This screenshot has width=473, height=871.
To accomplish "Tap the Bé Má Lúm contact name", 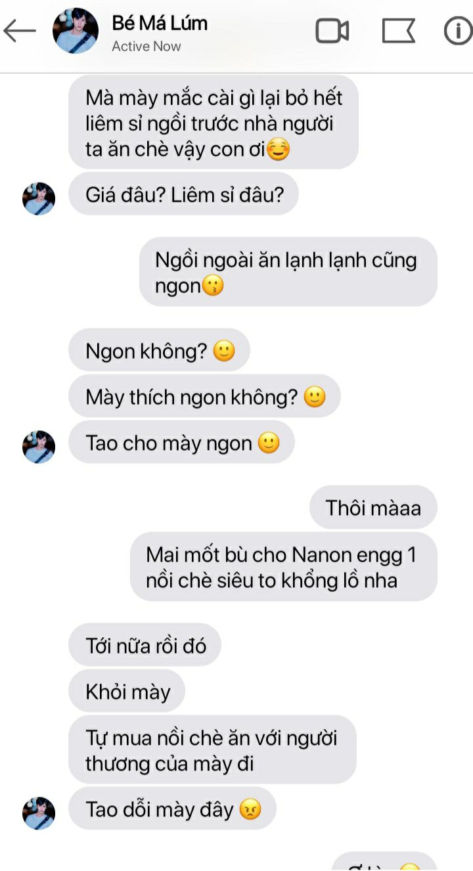I will [x=160, y=23].
